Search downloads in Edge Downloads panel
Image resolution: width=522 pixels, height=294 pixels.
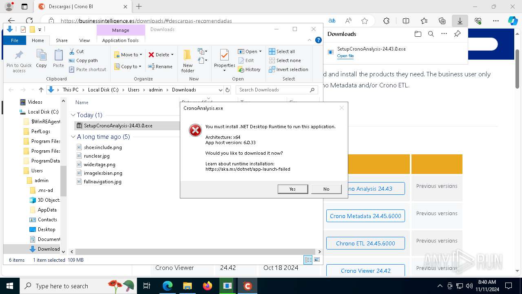tap(431, 34)
